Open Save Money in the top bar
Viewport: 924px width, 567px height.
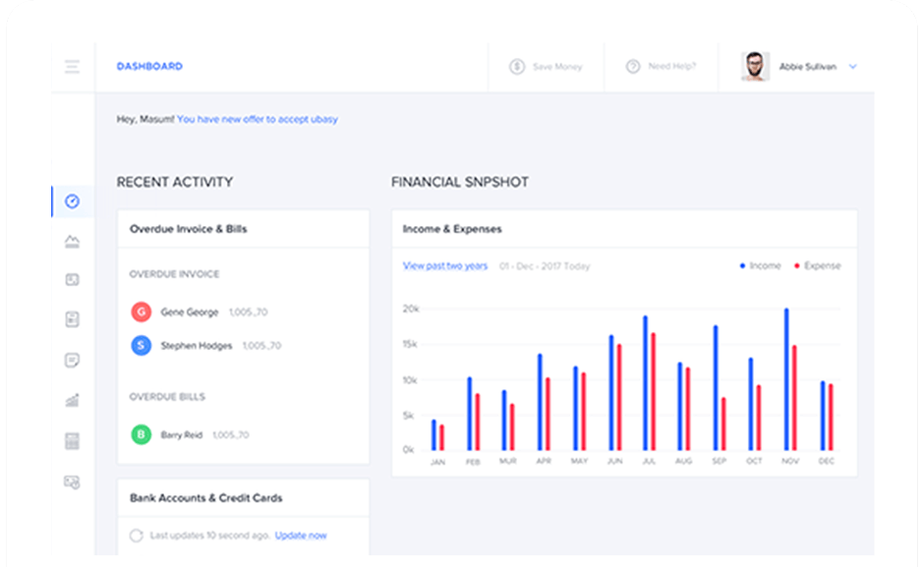[x=546, y=67]
